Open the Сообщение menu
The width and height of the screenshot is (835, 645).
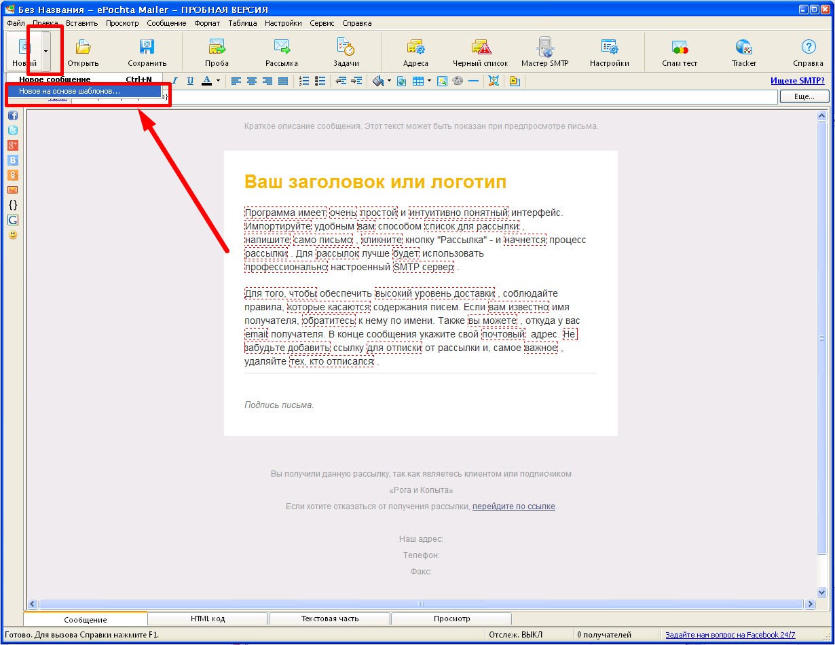click(166, 23)
